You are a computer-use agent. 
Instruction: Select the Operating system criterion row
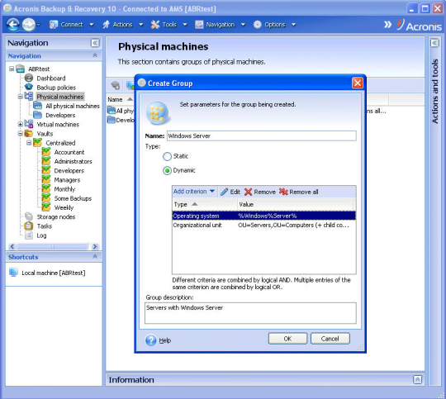click(x=263, y=216)
